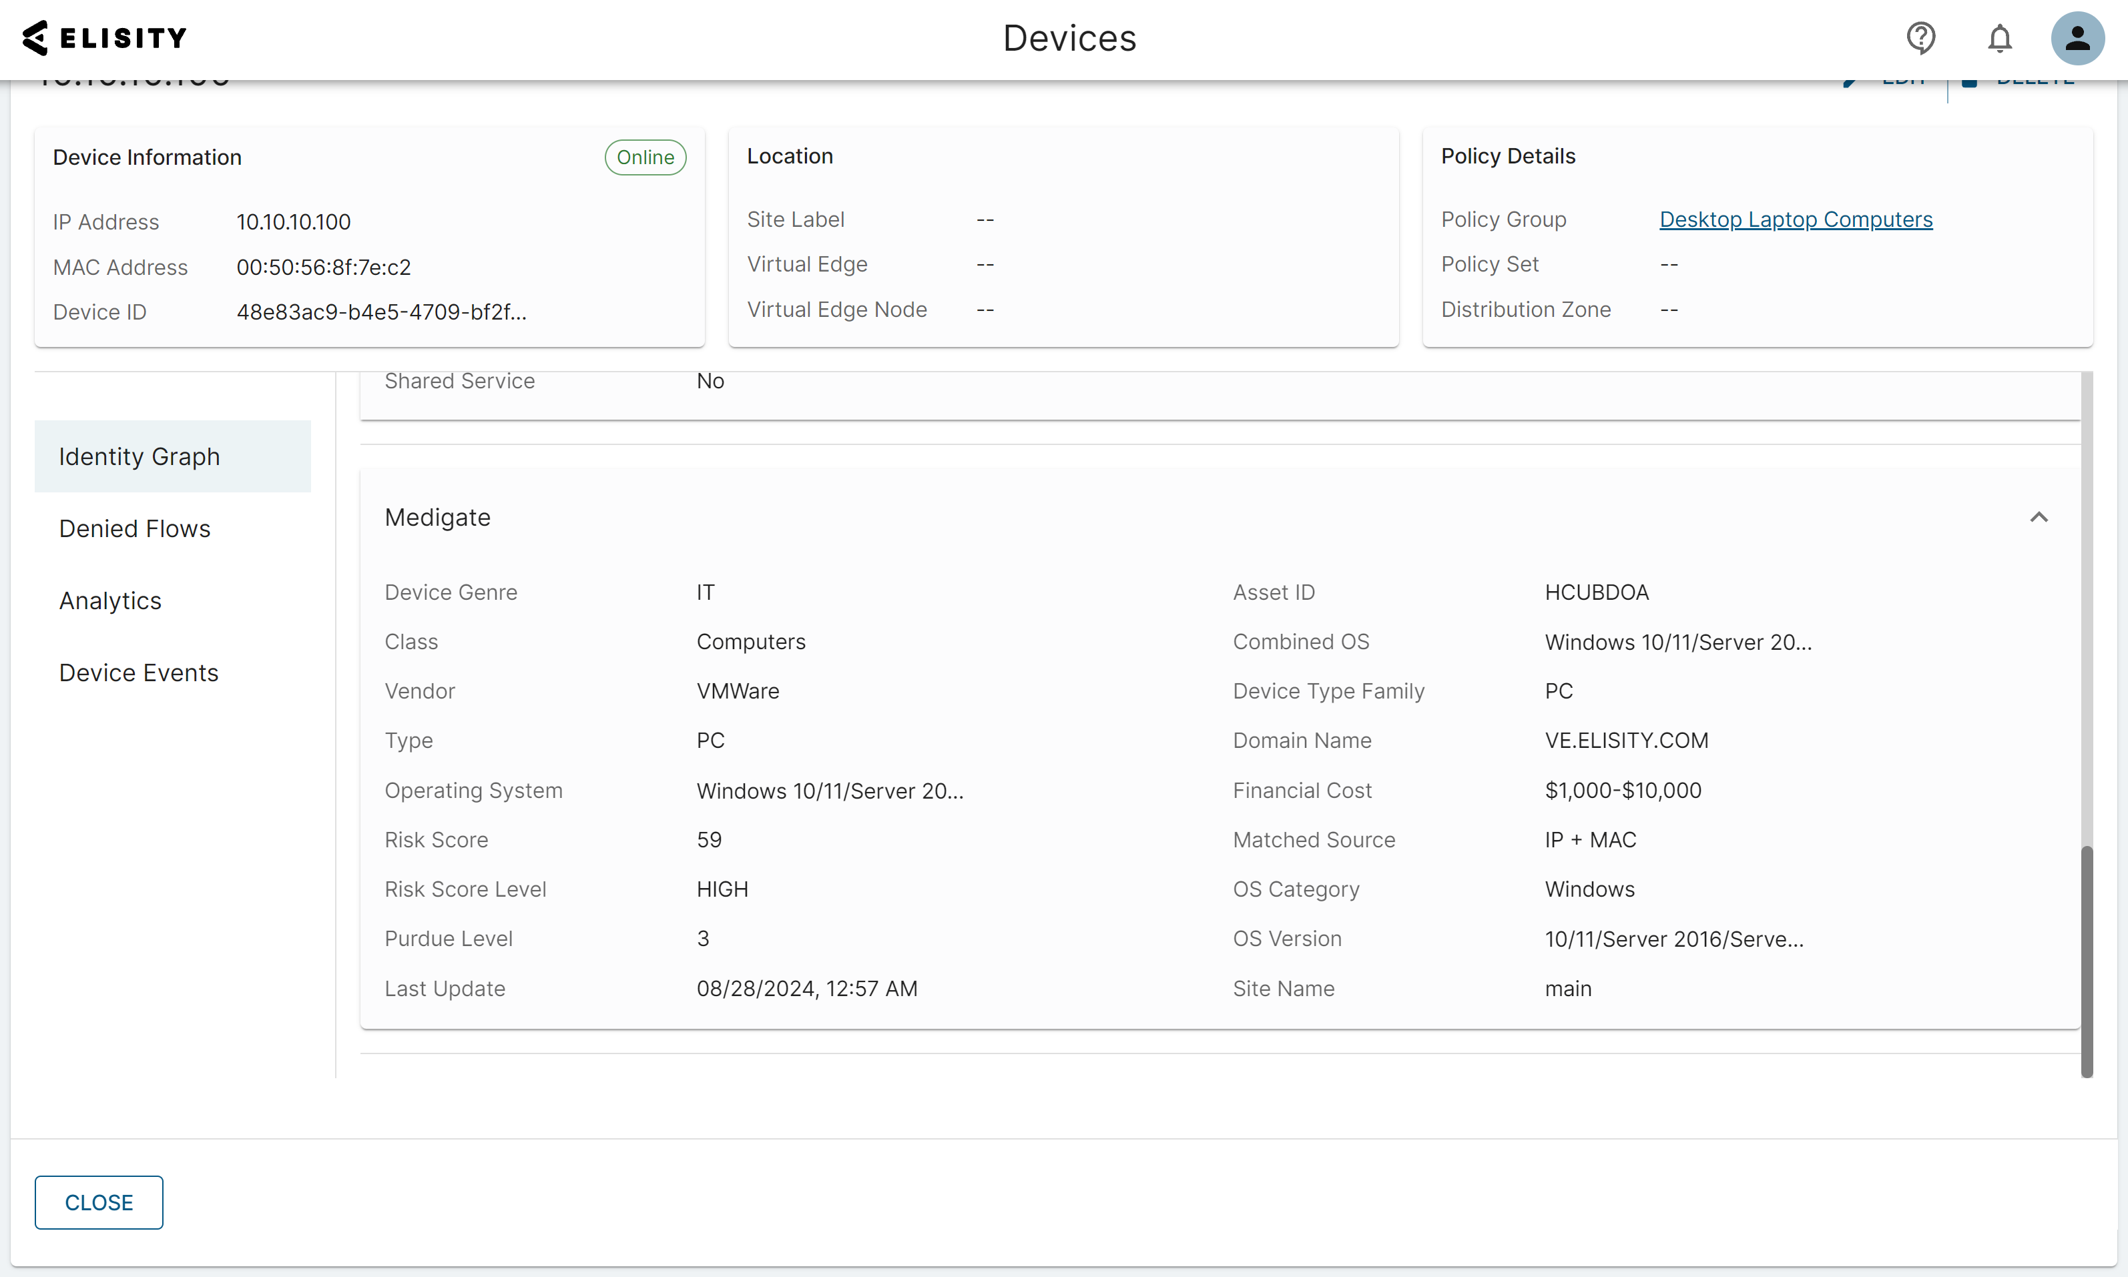Click the notifications bell icon
Viewport: 2128px width, 1277px height.
1999,38
